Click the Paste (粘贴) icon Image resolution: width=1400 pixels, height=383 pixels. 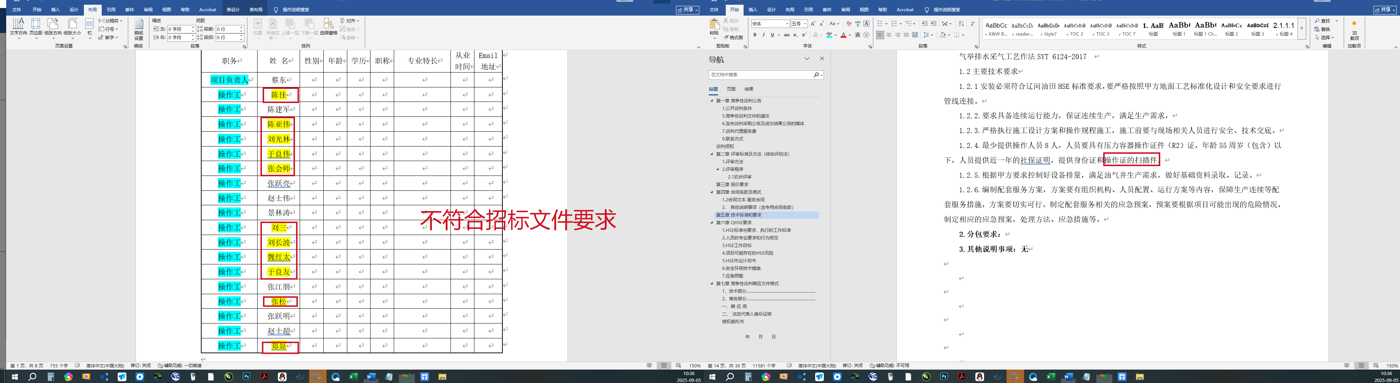(714, 26)
